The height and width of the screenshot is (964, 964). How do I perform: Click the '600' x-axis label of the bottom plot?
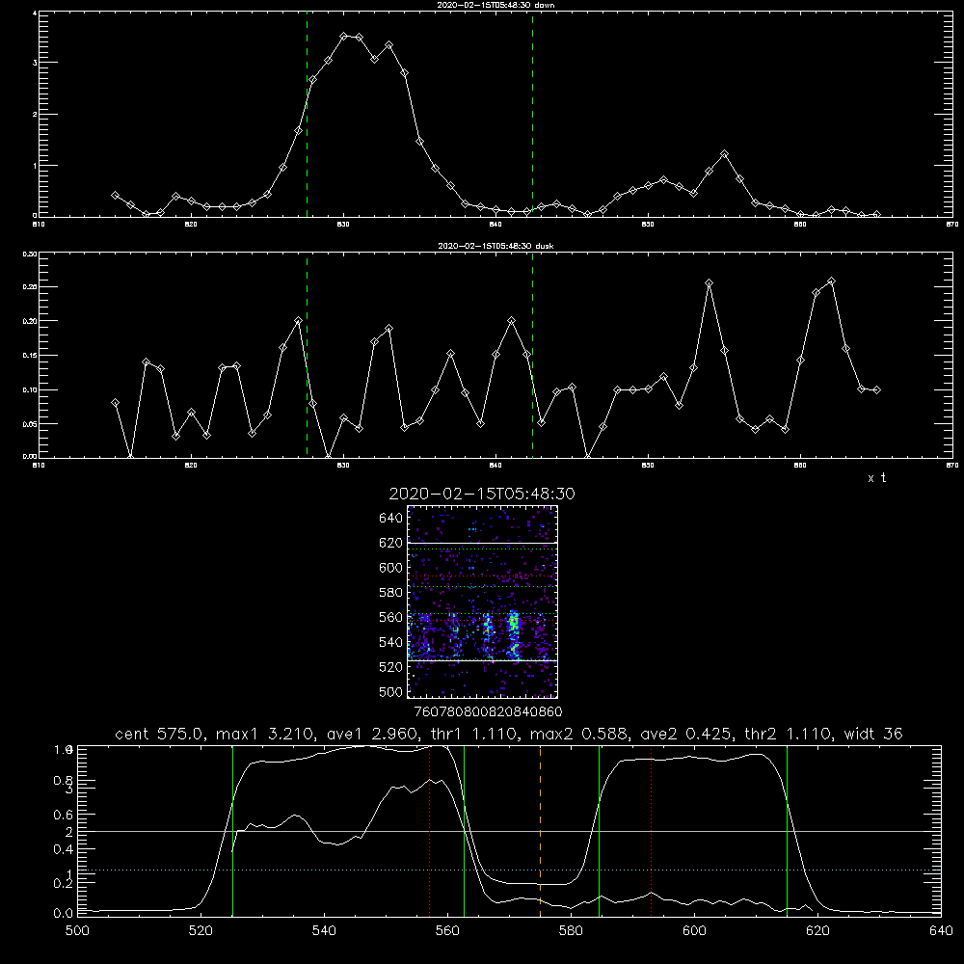[694, 931]
